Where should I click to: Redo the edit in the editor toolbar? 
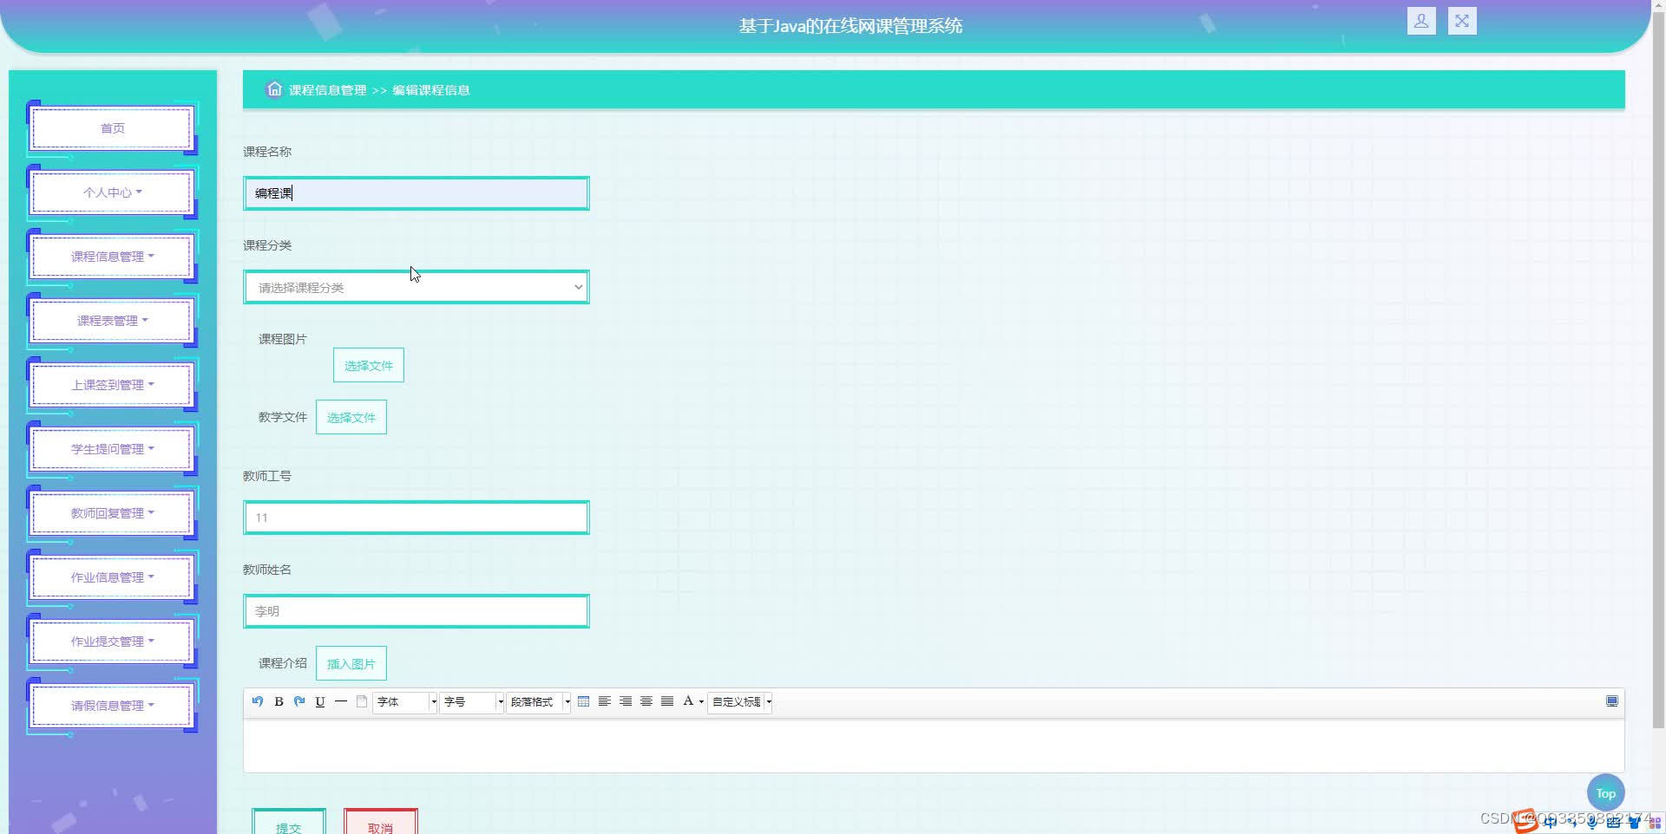point(299,701)
